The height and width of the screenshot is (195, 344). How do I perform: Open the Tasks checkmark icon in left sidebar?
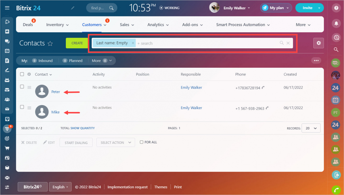point(7,119)
